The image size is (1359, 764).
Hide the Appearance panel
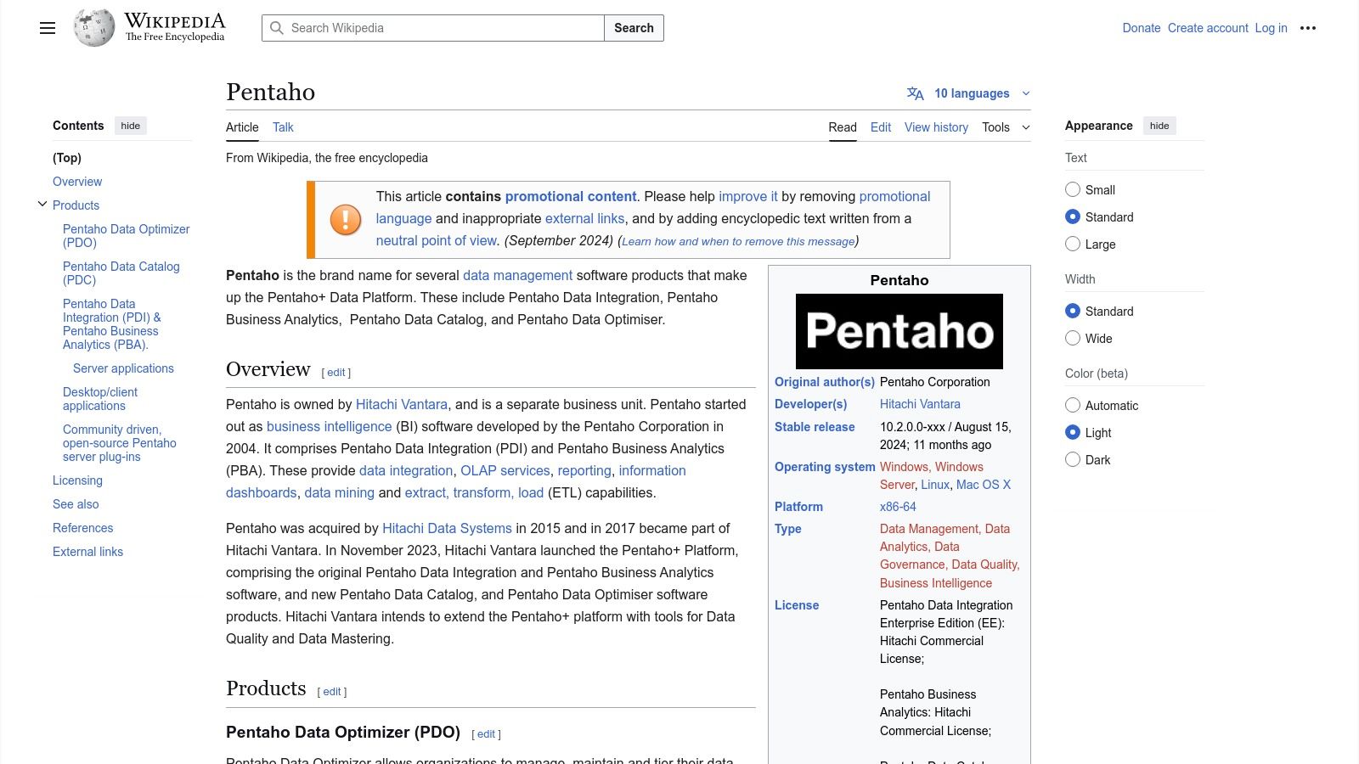(x=1159, y=126)
